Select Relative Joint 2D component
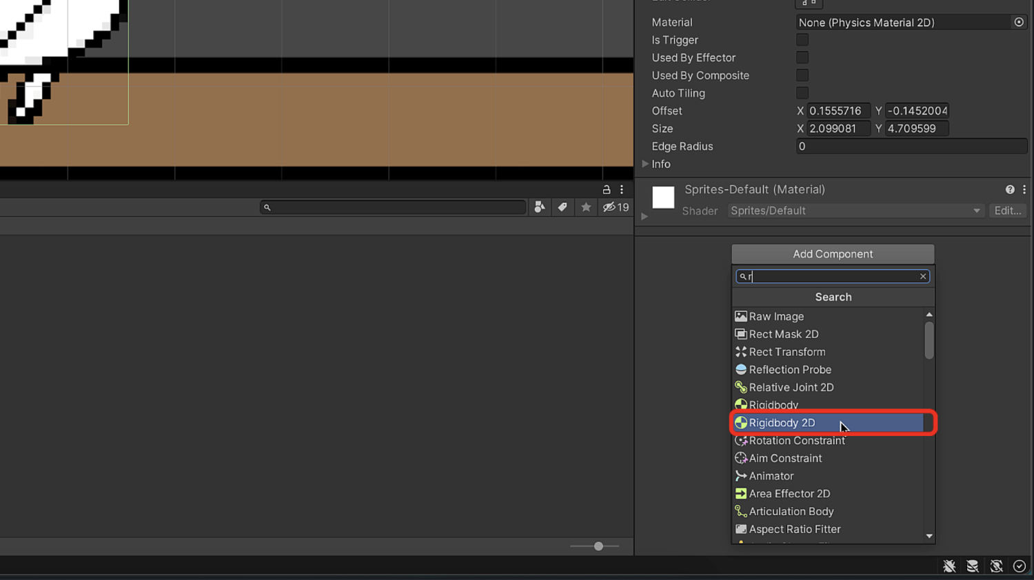Viewport: 1034px width, 580px height. 828,387
